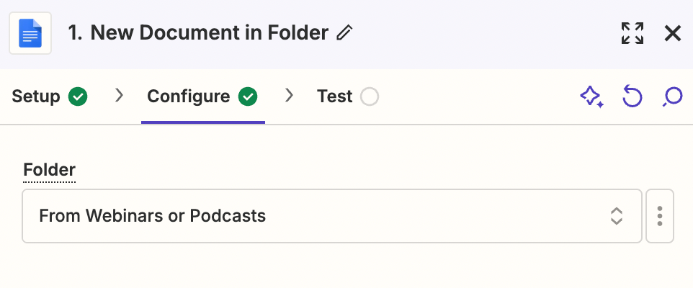Click the Google Docs app icon
Screen dimensions: 693x288
click(x=30, y=34)
